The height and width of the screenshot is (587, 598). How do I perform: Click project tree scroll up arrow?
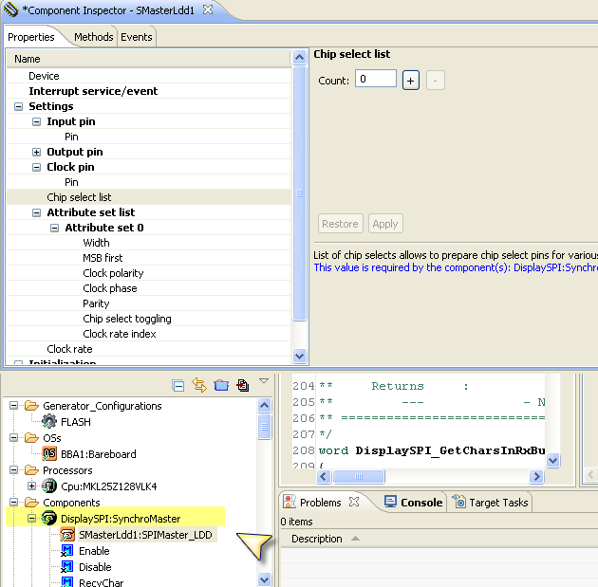[x=264, y=406]
